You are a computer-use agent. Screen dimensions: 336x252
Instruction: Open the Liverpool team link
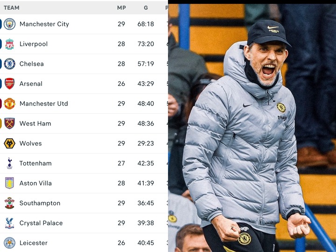pyautogui.click(x=34, y=44)
